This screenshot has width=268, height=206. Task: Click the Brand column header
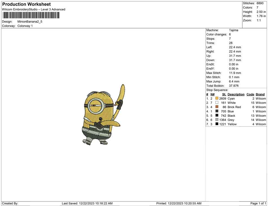(x=260, y=94)
